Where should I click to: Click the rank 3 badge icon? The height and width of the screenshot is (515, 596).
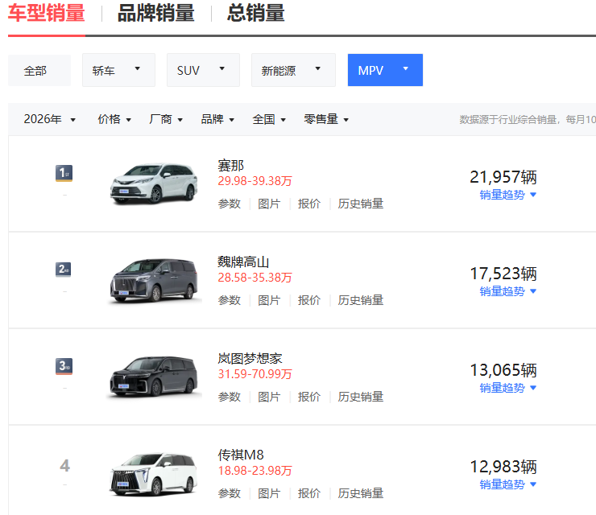64,366
